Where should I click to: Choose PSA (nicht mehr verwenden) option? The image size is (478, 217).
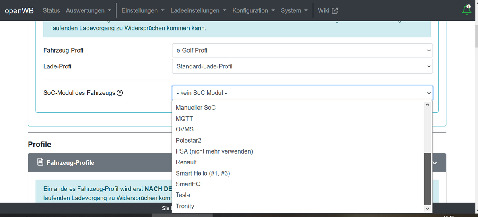coord(298,151)
